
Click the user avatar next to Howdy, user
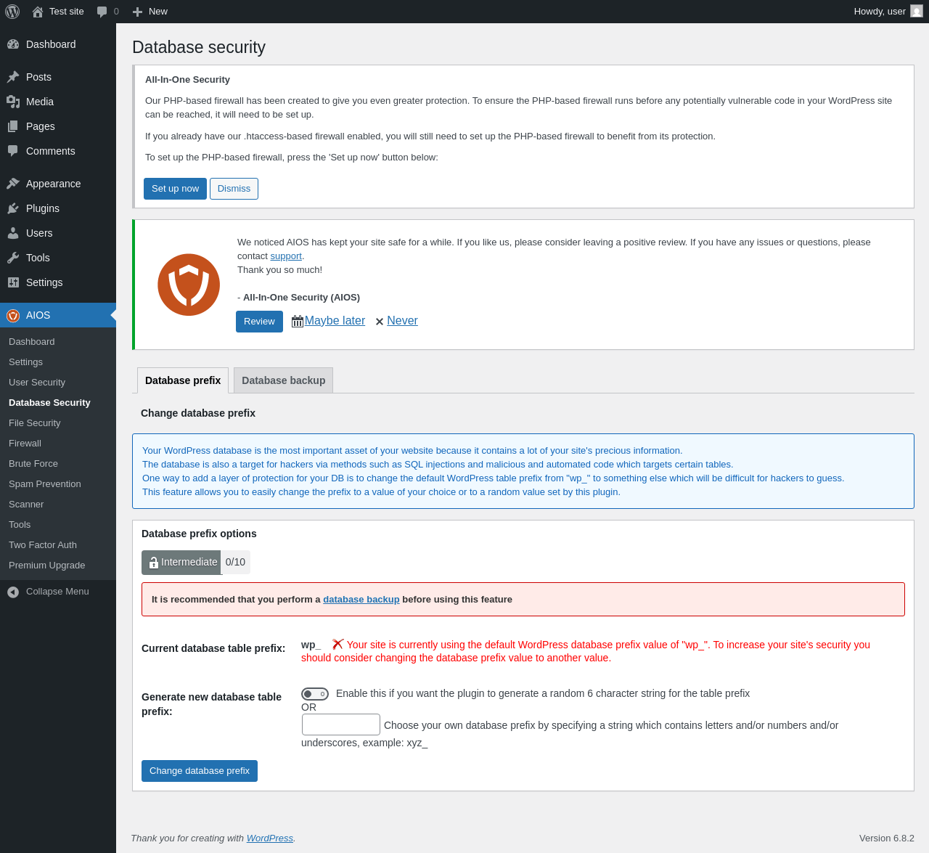(x=917, y=11)
